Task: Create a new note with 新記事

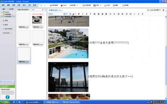Action: coord(72,5)
